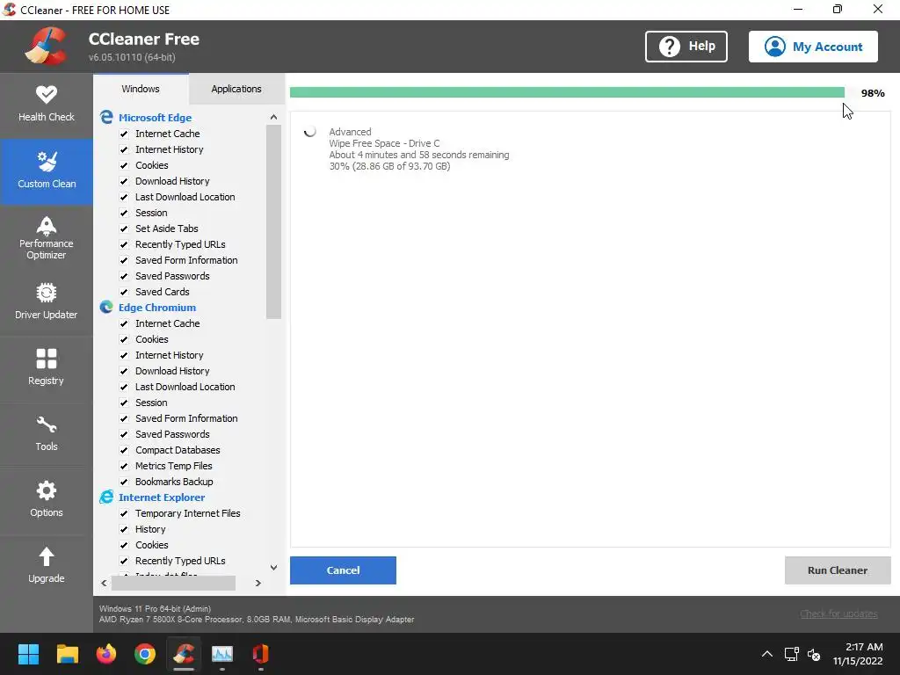The height and width of the screenshot is (675, 900).
Task: Click the busy spinner next to Advanced
Action: (x=310, y=132)
